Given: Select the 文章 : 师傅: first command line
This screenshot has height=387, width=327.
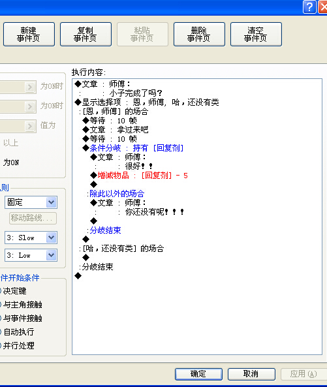Looking at the screenshot, I should (x=102, y=84).
